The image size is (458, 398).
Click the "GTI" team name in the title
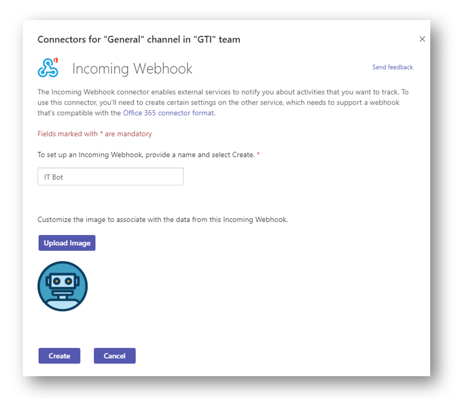204,39
